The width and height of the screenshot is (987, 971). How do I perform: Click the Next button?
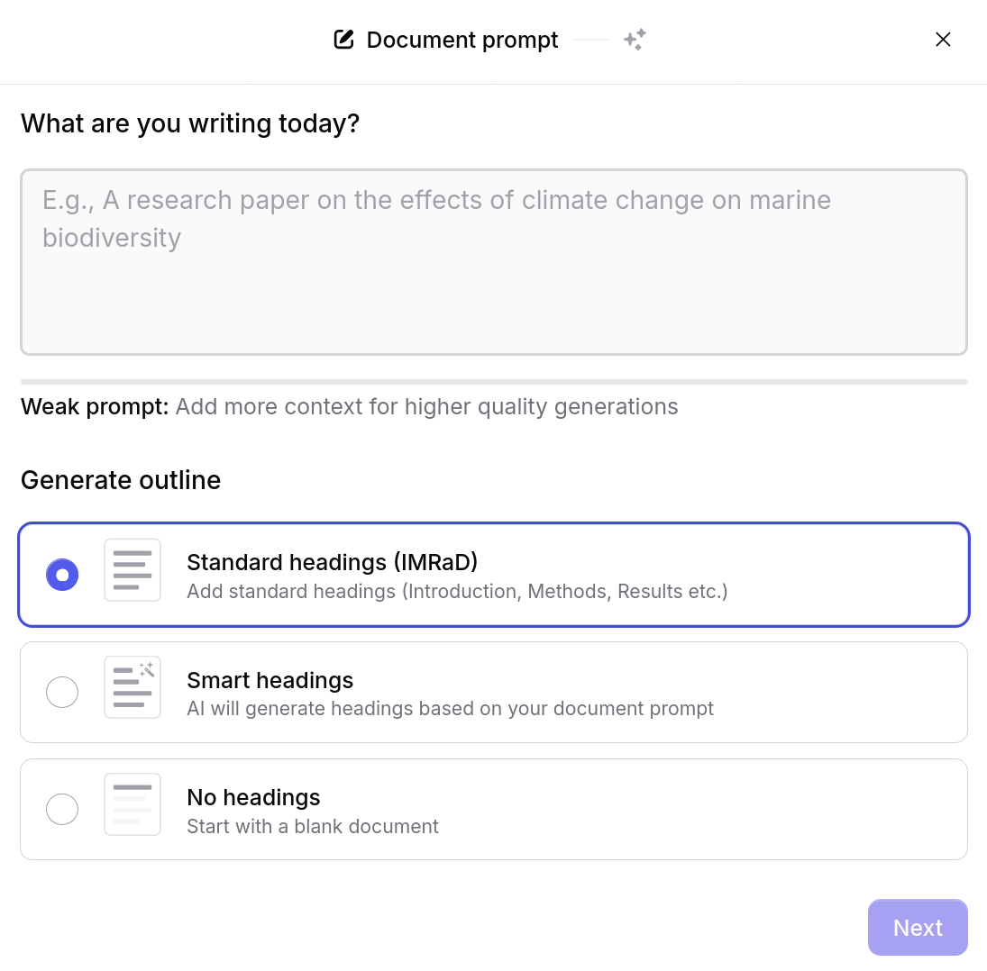pyautogui.click(x=918, y=927)
